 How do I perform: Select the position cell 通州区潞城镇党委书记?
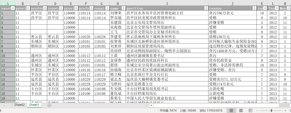167,55
